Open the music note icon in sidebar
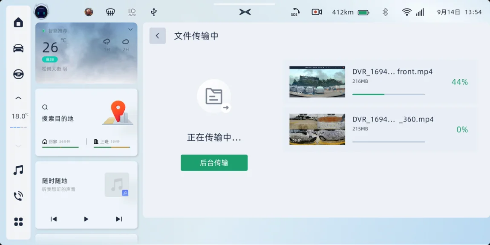 [18, 170]
